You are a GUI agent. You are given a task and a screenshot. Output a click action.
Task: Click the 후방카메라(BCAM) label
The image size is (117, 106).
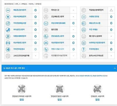58,23
